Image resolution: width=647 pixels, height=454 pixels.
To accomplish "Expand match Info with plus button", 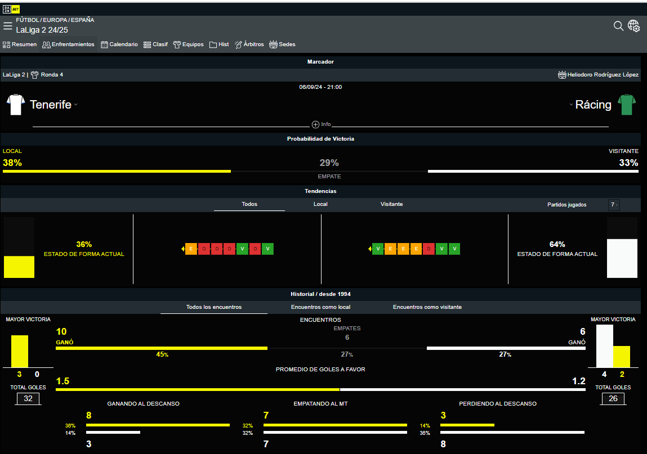I will point(315,124).
